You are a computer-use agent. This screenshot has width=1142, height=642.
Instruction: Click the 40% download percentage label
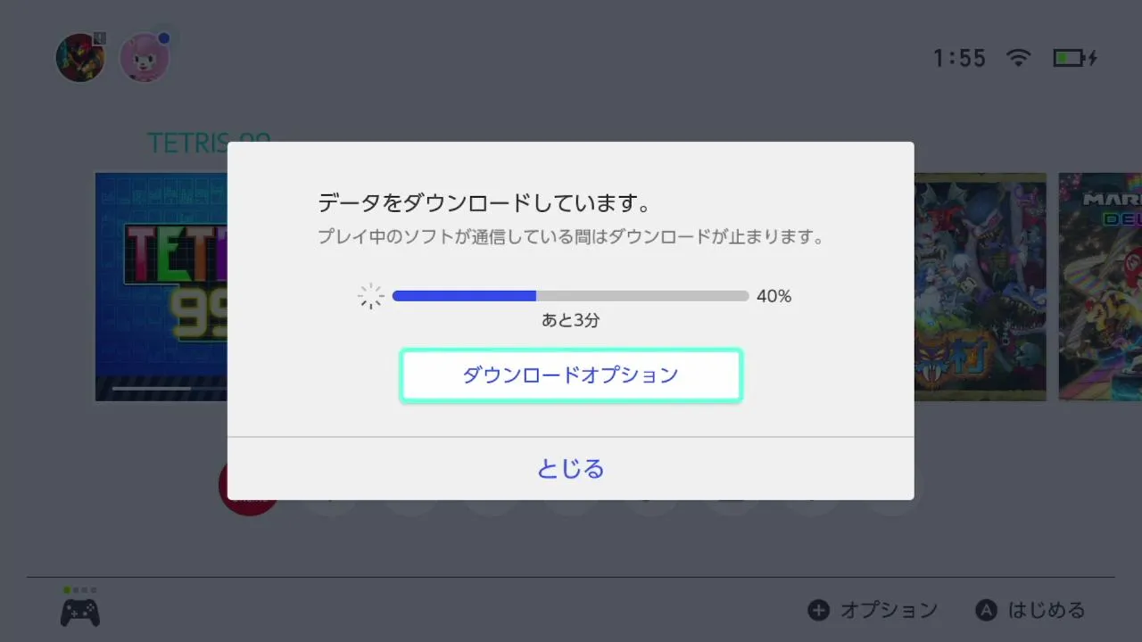[774, 297]
